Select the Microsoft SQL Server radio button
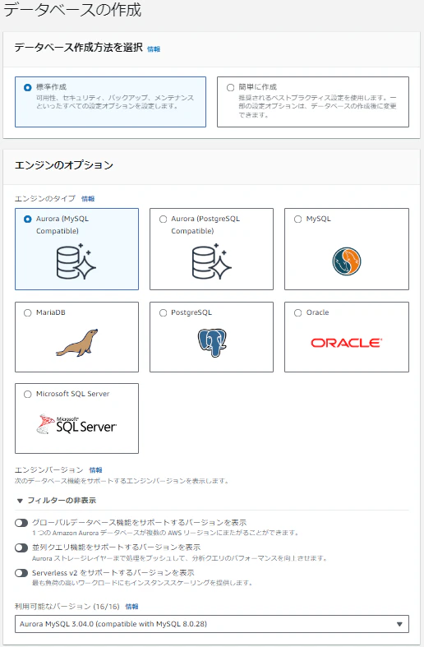Viewport: 424px width, 647px height. point(28,394)
